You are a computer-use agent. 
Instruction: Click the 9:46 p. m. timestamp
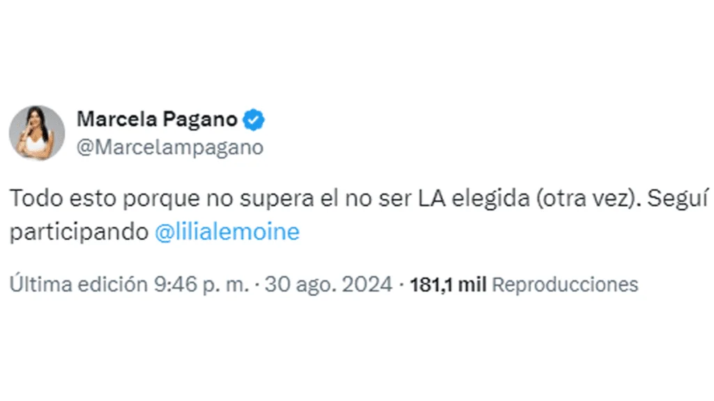(x=199, y=285)
